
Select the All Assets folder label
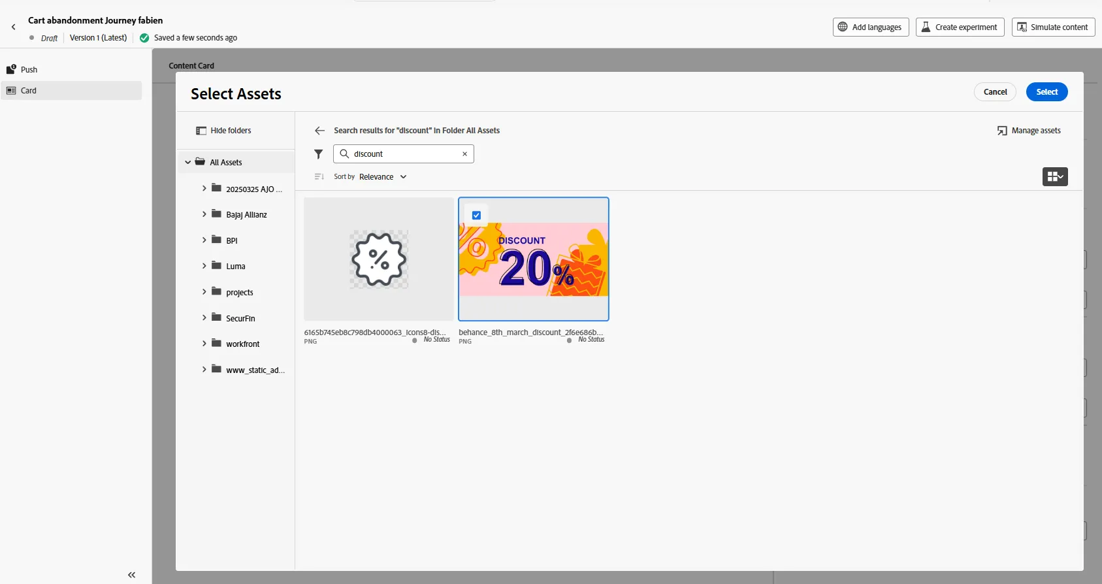[226, 163]
